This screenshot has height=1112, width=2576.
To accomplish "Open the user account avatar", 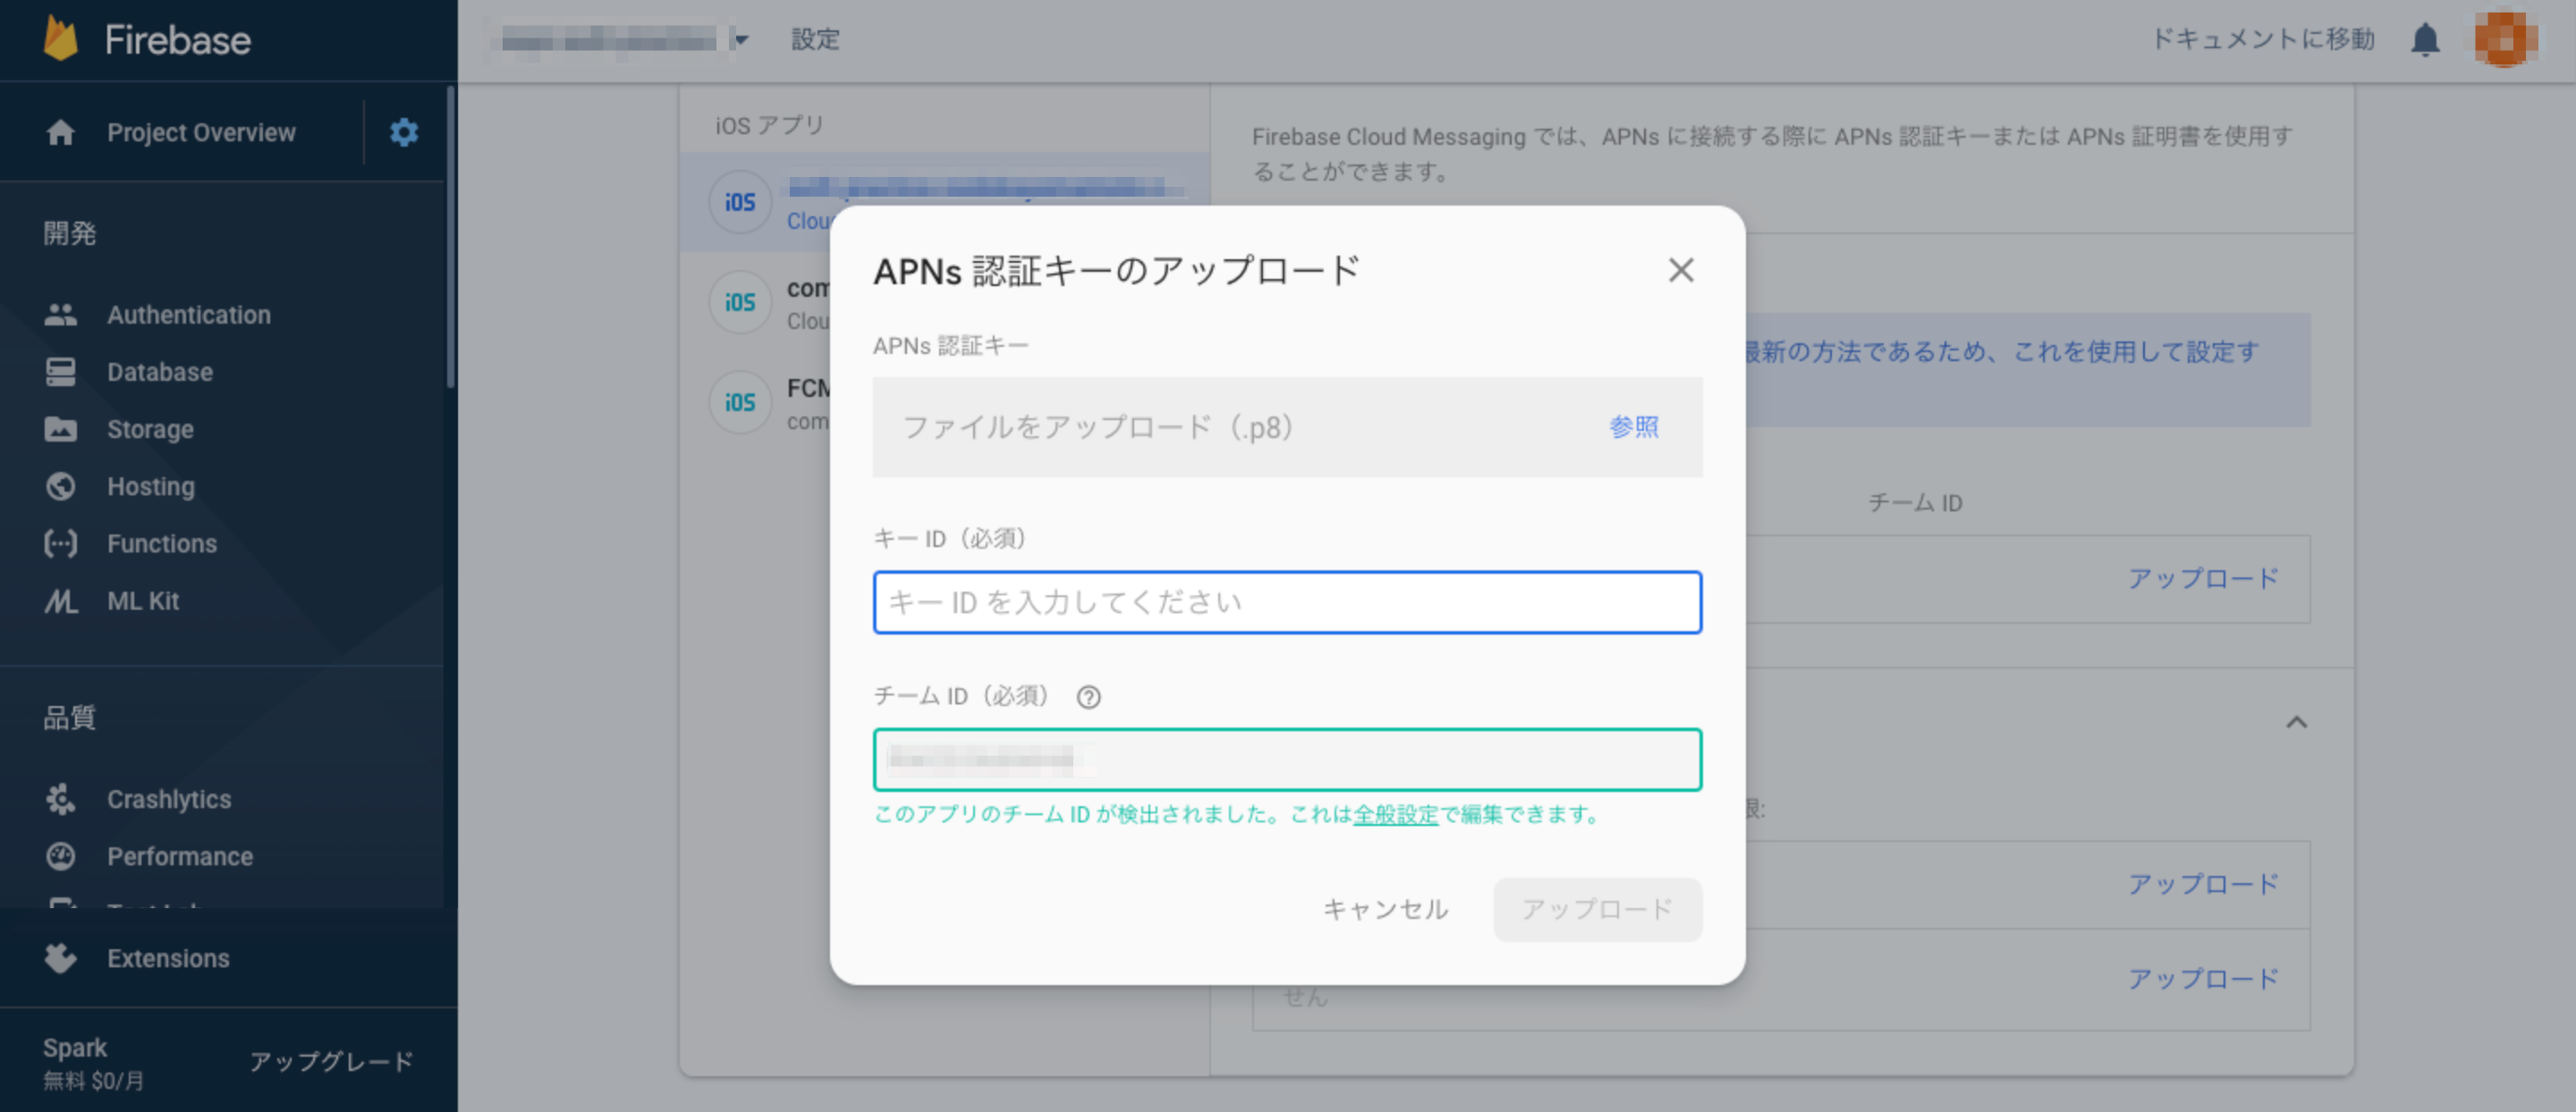I will 2505,39.
